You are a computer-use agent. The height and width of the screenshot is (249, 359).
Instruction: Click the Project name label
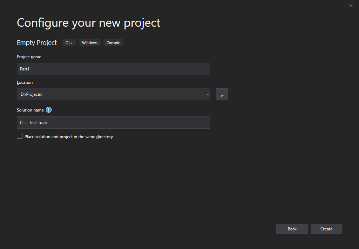(29, 57)
